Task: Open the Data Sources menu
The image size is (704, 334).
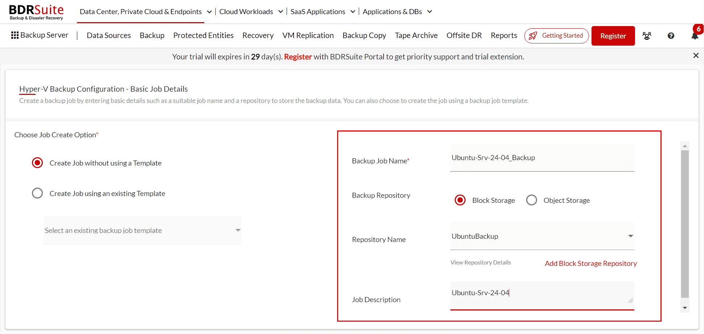Action: click(109, 35)
